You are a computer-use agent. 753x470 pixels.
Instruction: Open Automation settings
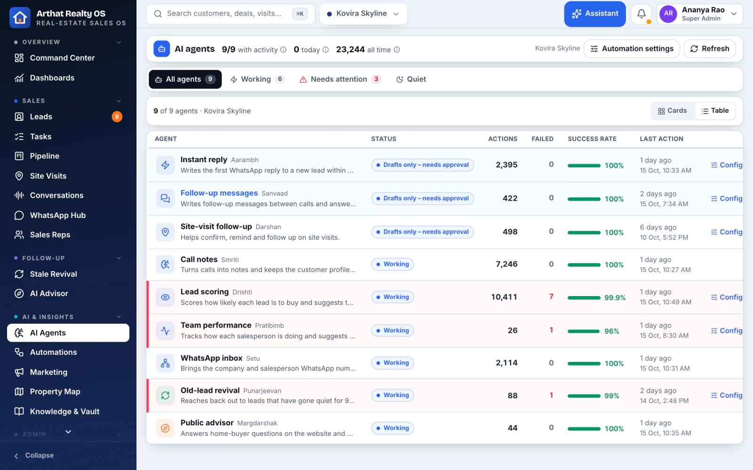632,49
